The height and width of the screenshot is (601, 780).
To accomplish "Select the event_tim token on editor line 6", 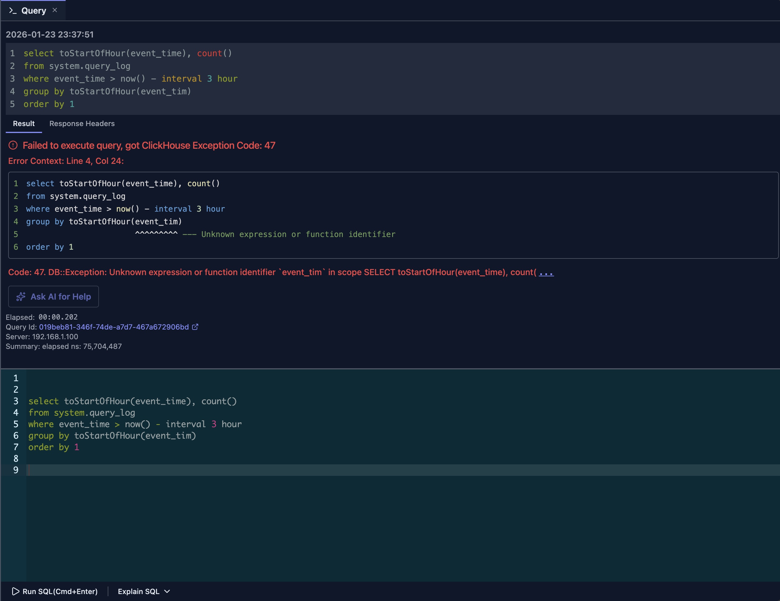I will coord(168,436).
